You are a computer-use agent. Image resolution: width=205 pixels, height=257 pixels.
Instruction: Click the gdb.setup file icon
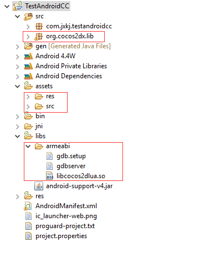tap(49, 156)
